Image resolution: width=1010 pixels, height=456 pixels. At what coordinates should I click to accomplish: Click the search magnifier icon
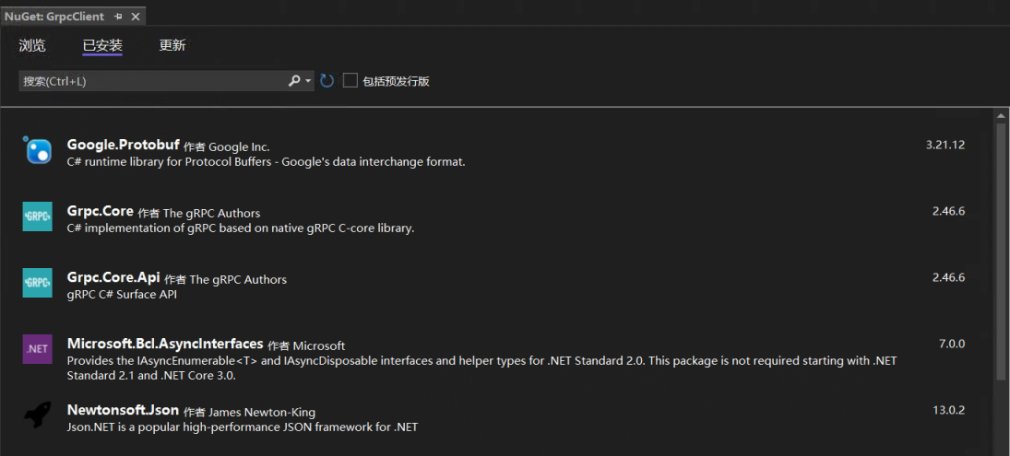click(293, 81)
